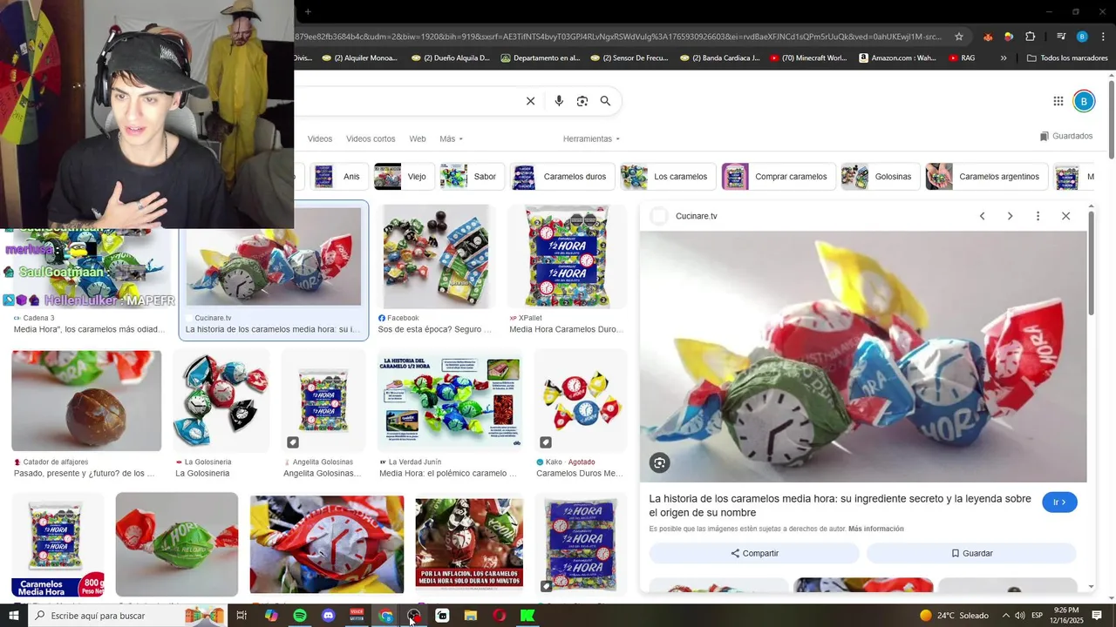1116x627 pixels.
Task: Open Facebook candy result thumbnail
Action: pyautogui.click(x=436, y=257)
